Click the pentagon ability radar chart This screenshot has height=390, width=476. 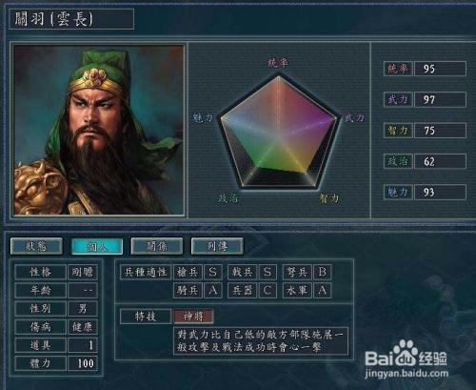click(279, 132)
